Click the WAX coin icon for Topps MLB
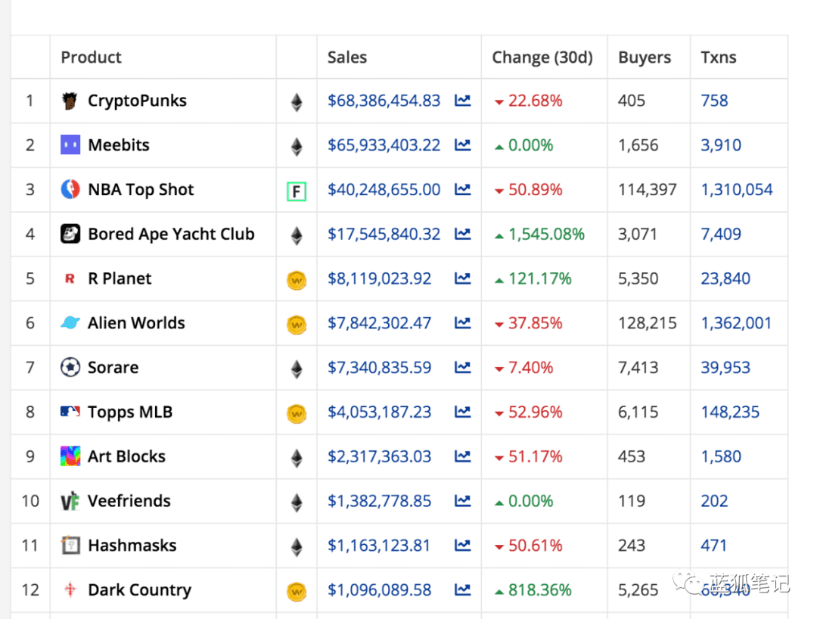 (x=297, y=414)
